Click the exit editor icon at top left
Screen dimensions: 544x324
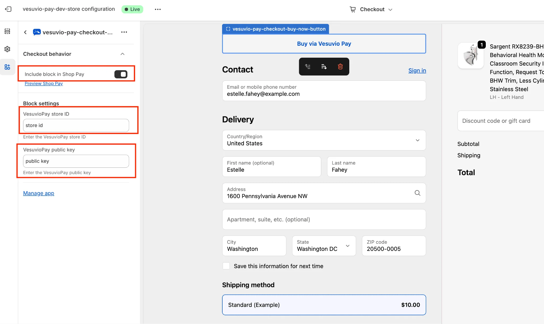click(8, 9)
